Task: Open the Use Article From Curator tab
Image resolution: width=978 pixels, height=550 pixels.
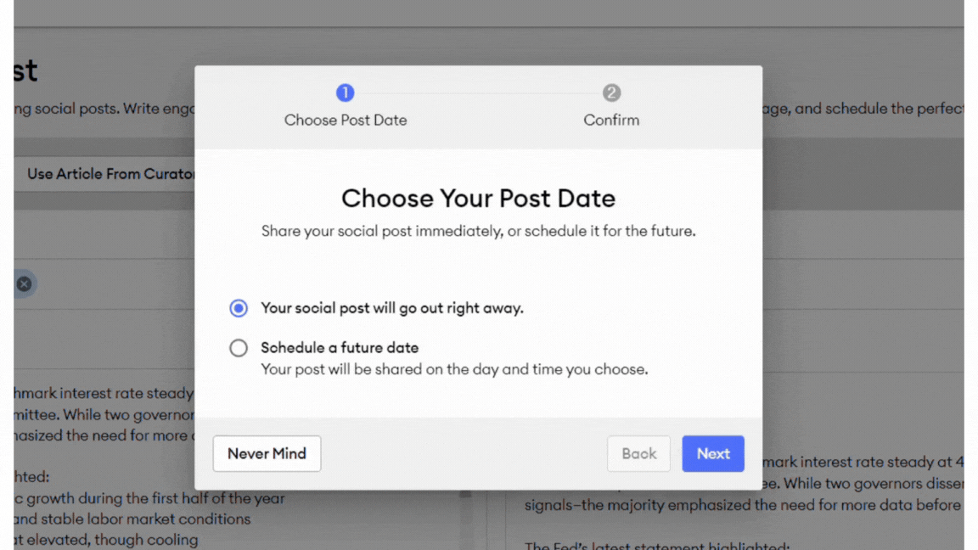Action: click(111, 174)
